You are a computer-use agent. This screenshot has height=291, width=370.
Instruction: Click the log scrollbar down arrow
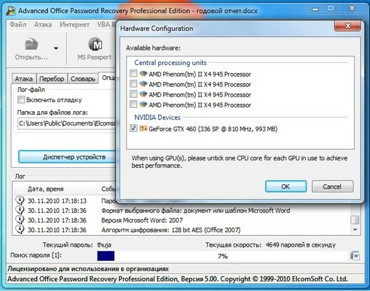[x=355, y=229]
